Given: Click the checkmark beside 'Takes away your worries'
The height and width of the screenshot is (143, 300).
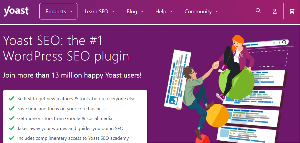Looking at the screenshot, I should [x=12, y=128].
